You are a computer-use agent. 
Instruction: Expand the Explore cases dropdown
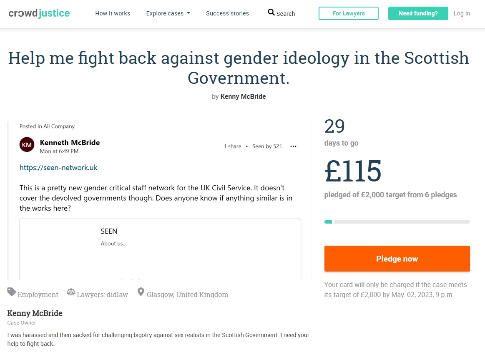[x=168, y=13]
